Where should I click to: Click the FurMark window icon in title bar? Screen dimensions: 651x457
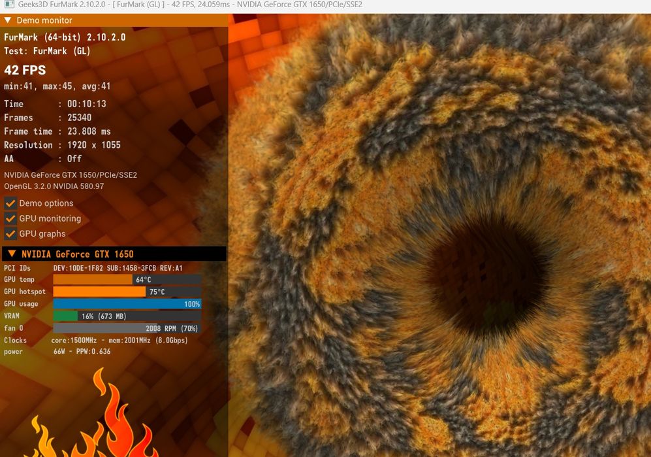click(x=8, y=5)
